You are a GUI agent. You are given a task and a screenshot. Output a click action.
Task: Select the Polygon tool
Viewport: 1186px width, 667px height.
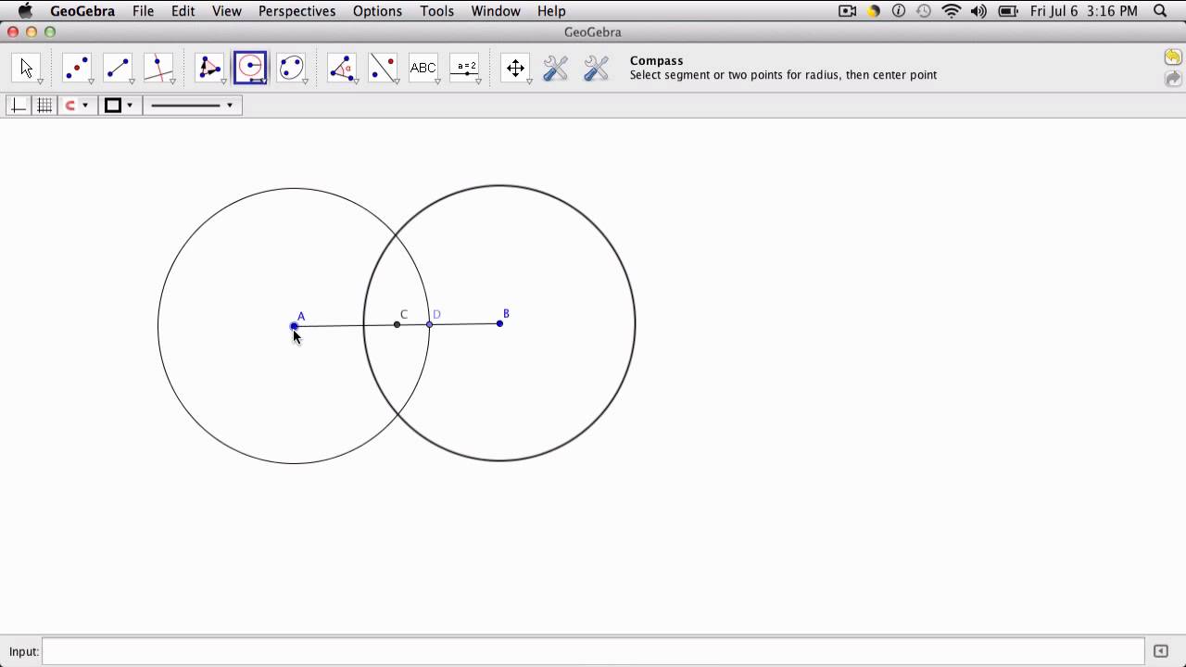[x=209, y=68]
